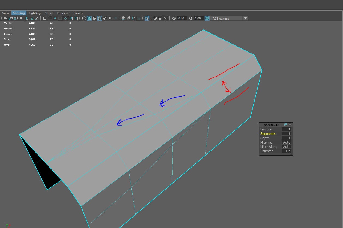Click the isolate select icon
Viewport: 343px width, 228px height.
tap(147, 18)
